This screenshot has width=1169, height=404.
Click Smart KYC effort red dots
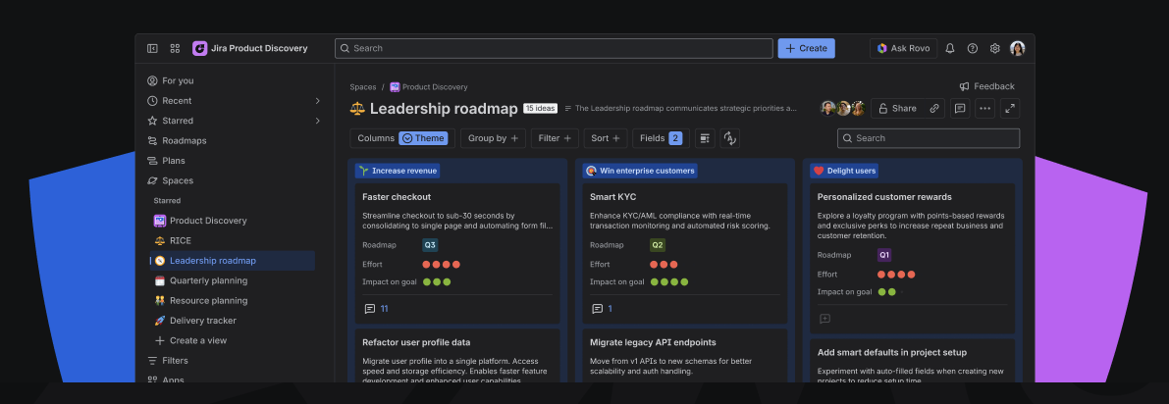[664, 264]
